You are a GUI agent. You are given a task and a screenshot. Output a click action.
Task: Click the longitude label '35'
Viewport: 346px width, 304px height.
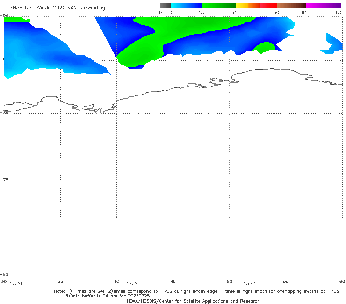coord(60,281)
